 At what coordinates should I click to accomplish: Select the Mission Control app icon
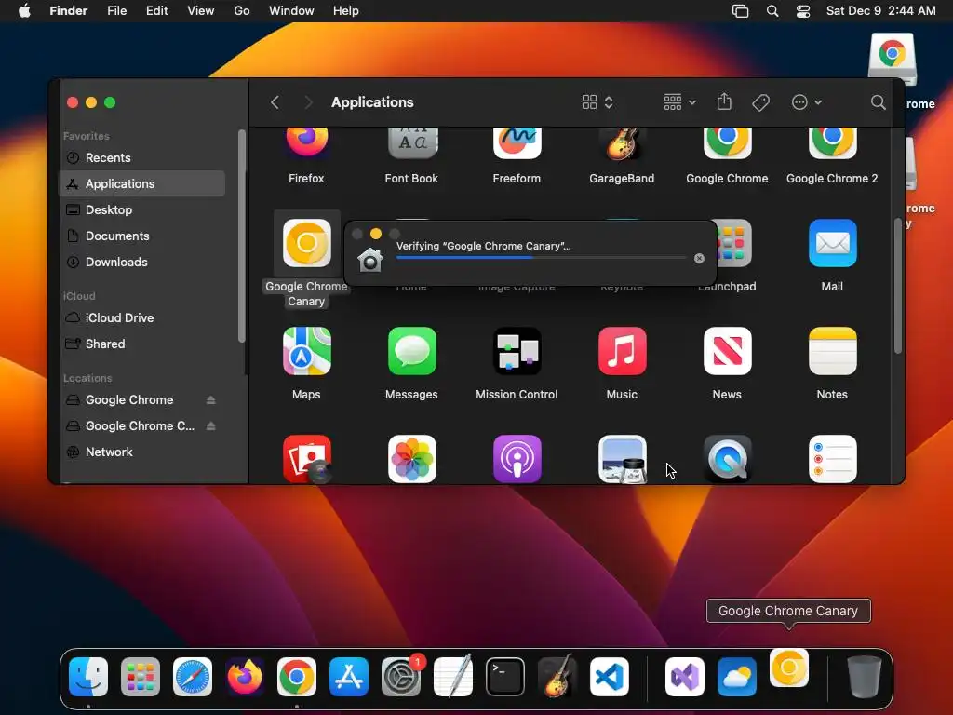(517, 351)
